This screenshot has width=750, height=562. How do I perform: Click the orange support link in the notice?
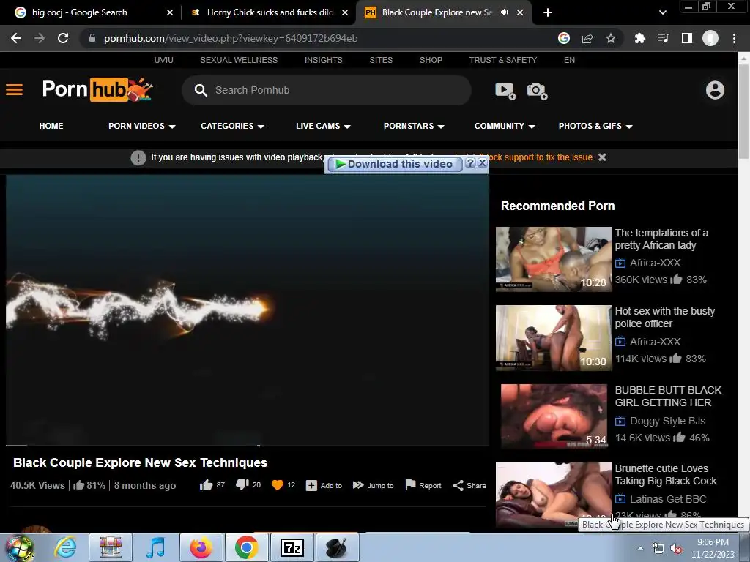click(541, 157)
